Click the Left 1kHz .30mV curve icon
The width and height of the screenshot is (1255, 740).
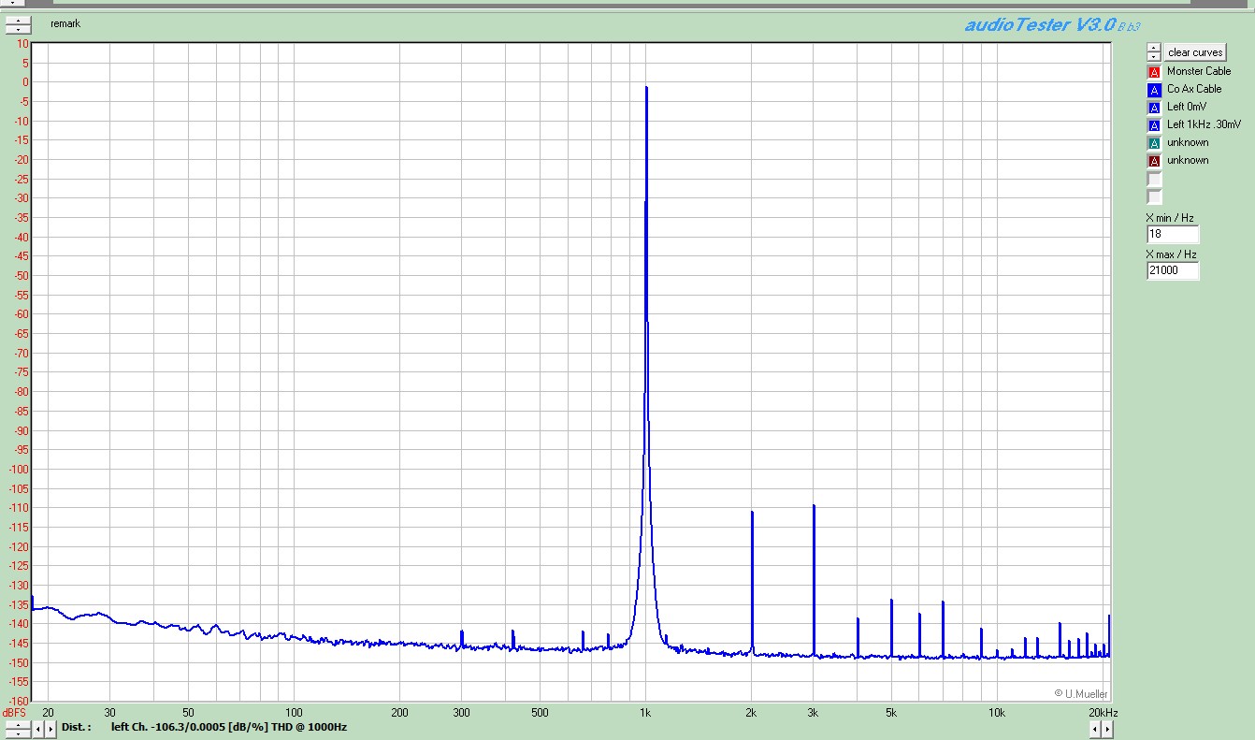(1154, 125)
